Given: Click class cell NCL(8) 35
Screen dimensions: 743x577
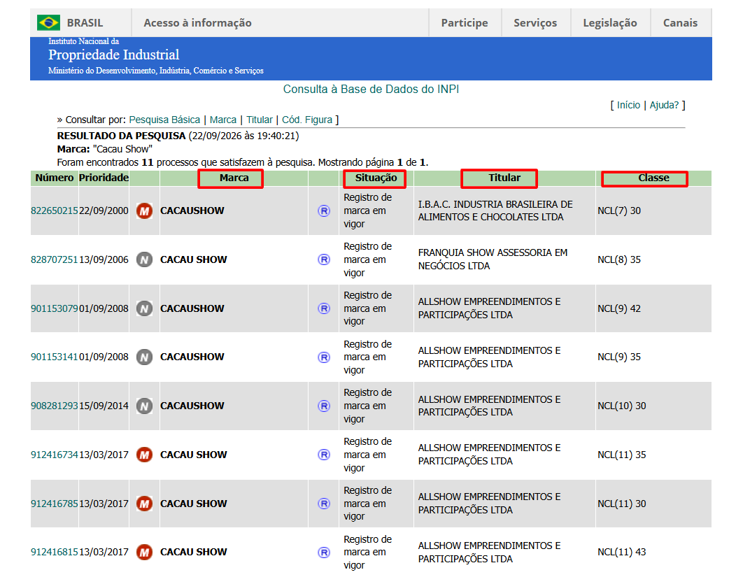Looking at the screenshot, I should 619,259.
